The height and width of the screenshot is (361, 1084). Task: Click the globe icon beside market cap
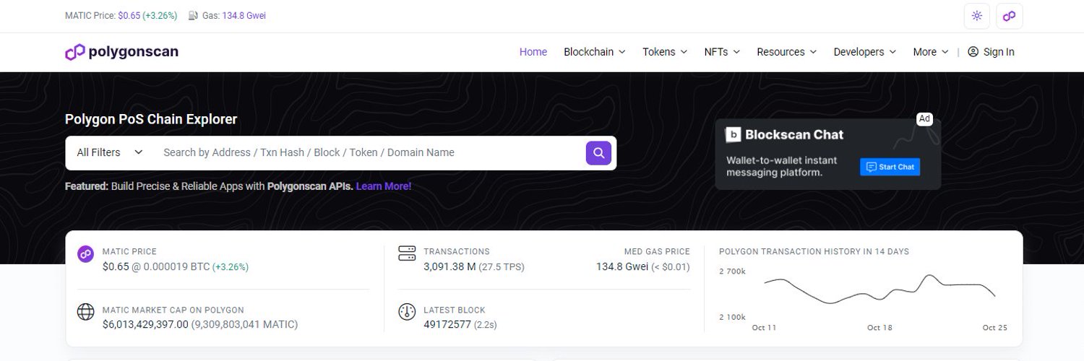click(85, 312)
